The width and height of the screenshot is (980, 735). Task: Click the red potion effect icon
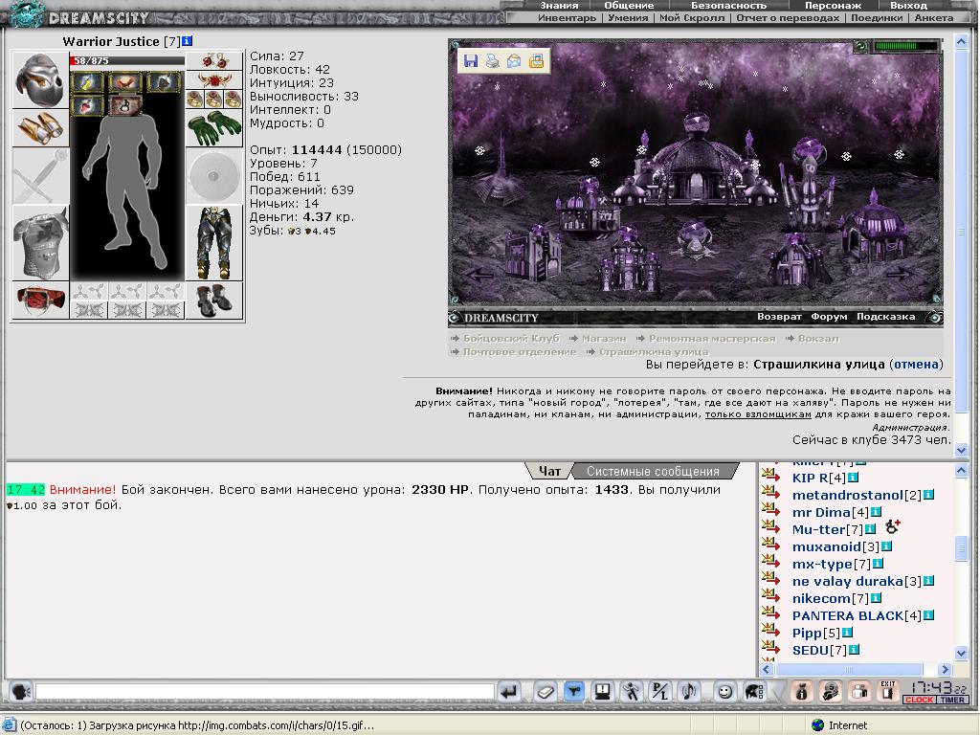pos(87,105)
